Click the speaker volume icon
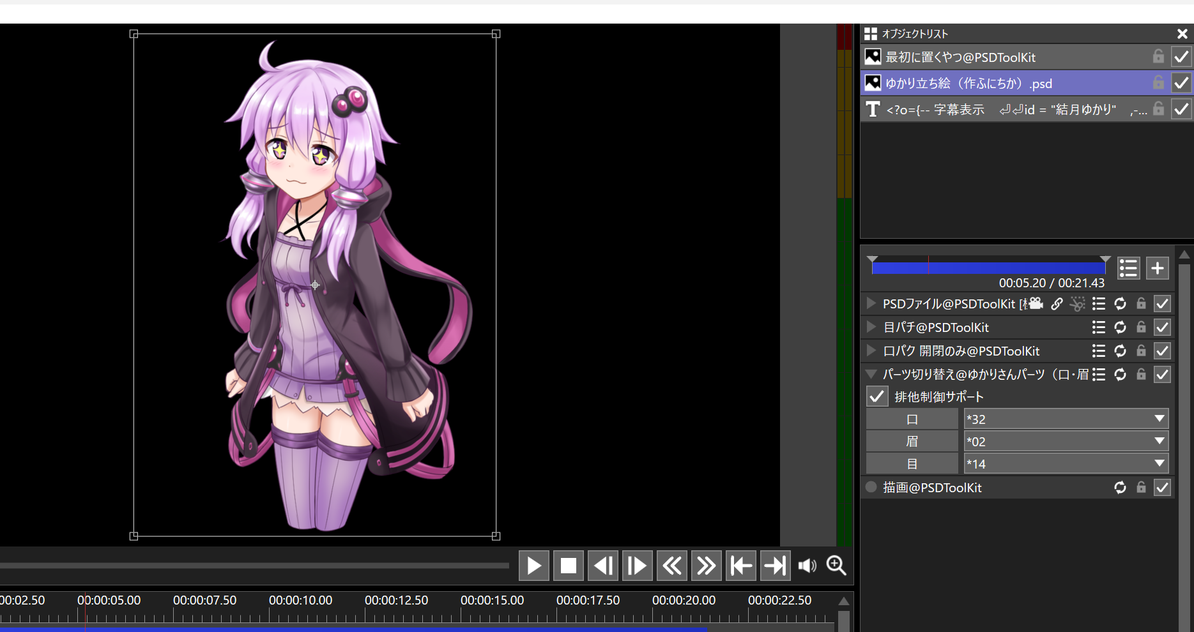 click(x=807, y=566)
